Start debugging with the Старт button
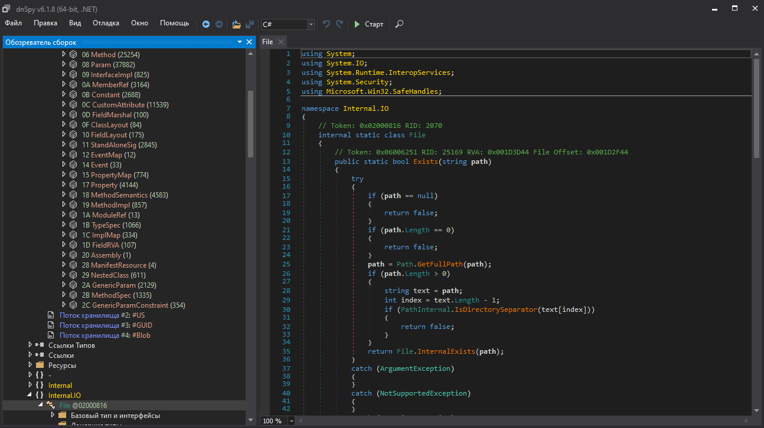Image resolution: width=764 pixels, height=428 pixels. [x=368, y=24]
